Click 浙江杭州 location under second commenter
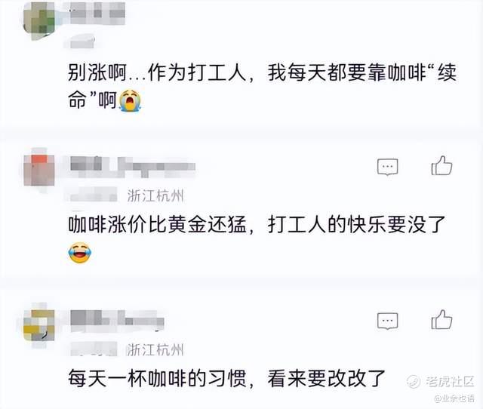 click(x=155, y=195)
